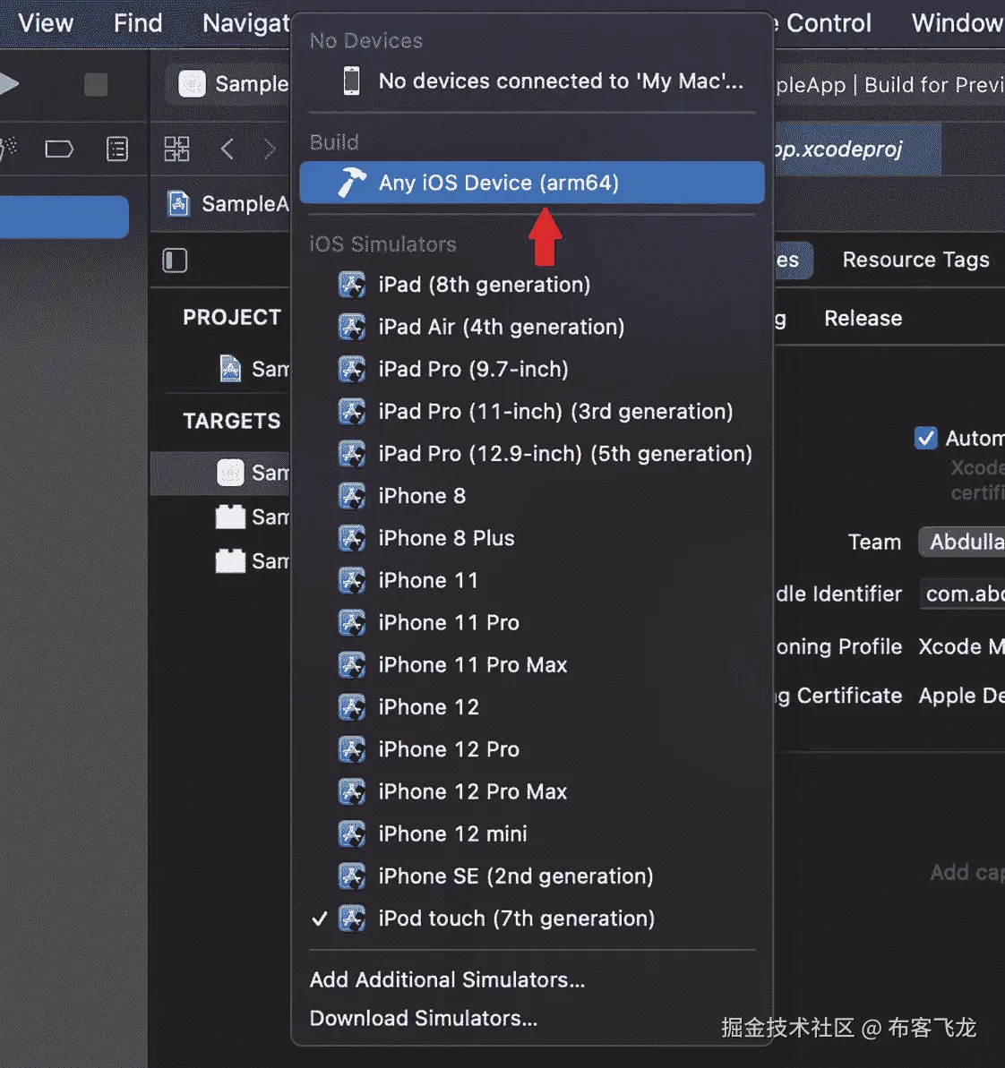This screenshot has height=1068, width=1005.
Task: Click the SampleApp scheme selector
Action: (x=233, y=84)
